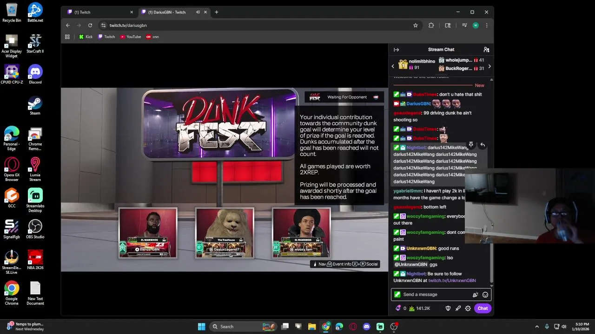The height and width of the screenshot is (334, 595).
Task: Click the Bits balance icon
Action: (x=398, y=308)
